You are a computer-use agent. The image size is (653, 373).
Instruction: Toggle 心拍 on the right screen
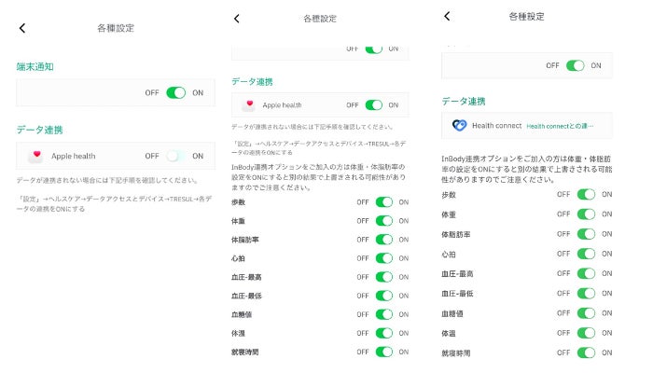pos(586,254)
